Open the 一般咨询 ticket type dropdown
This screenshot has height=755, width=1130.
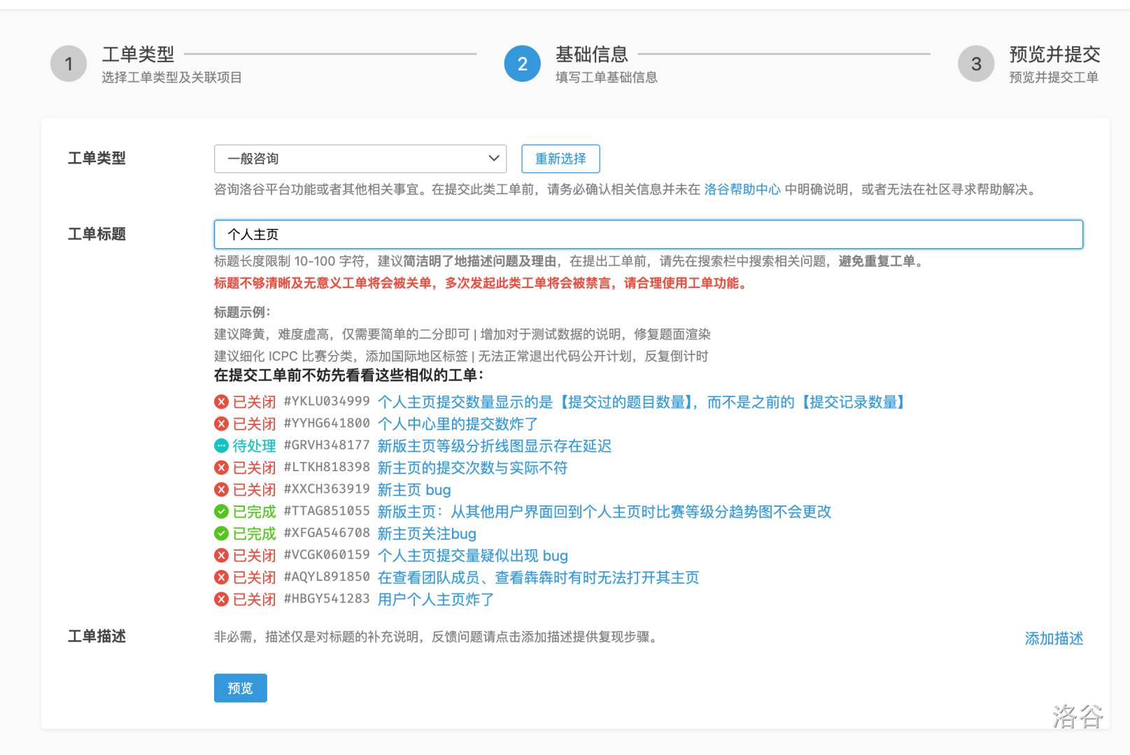(360, 159)
